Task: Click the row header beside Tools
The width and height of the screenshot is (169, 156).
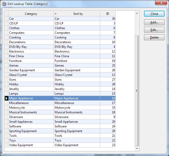Action: (x=6, y=136)
